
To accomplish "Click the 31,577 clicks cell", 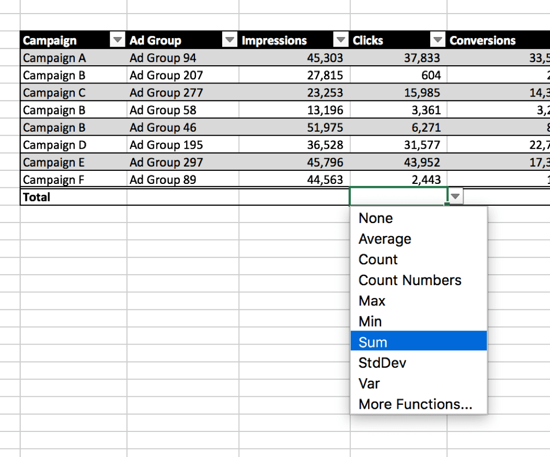I will [x=398, y=144].
